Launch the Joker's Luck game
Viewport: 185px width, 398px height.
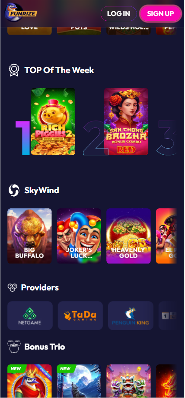point(79,236)
